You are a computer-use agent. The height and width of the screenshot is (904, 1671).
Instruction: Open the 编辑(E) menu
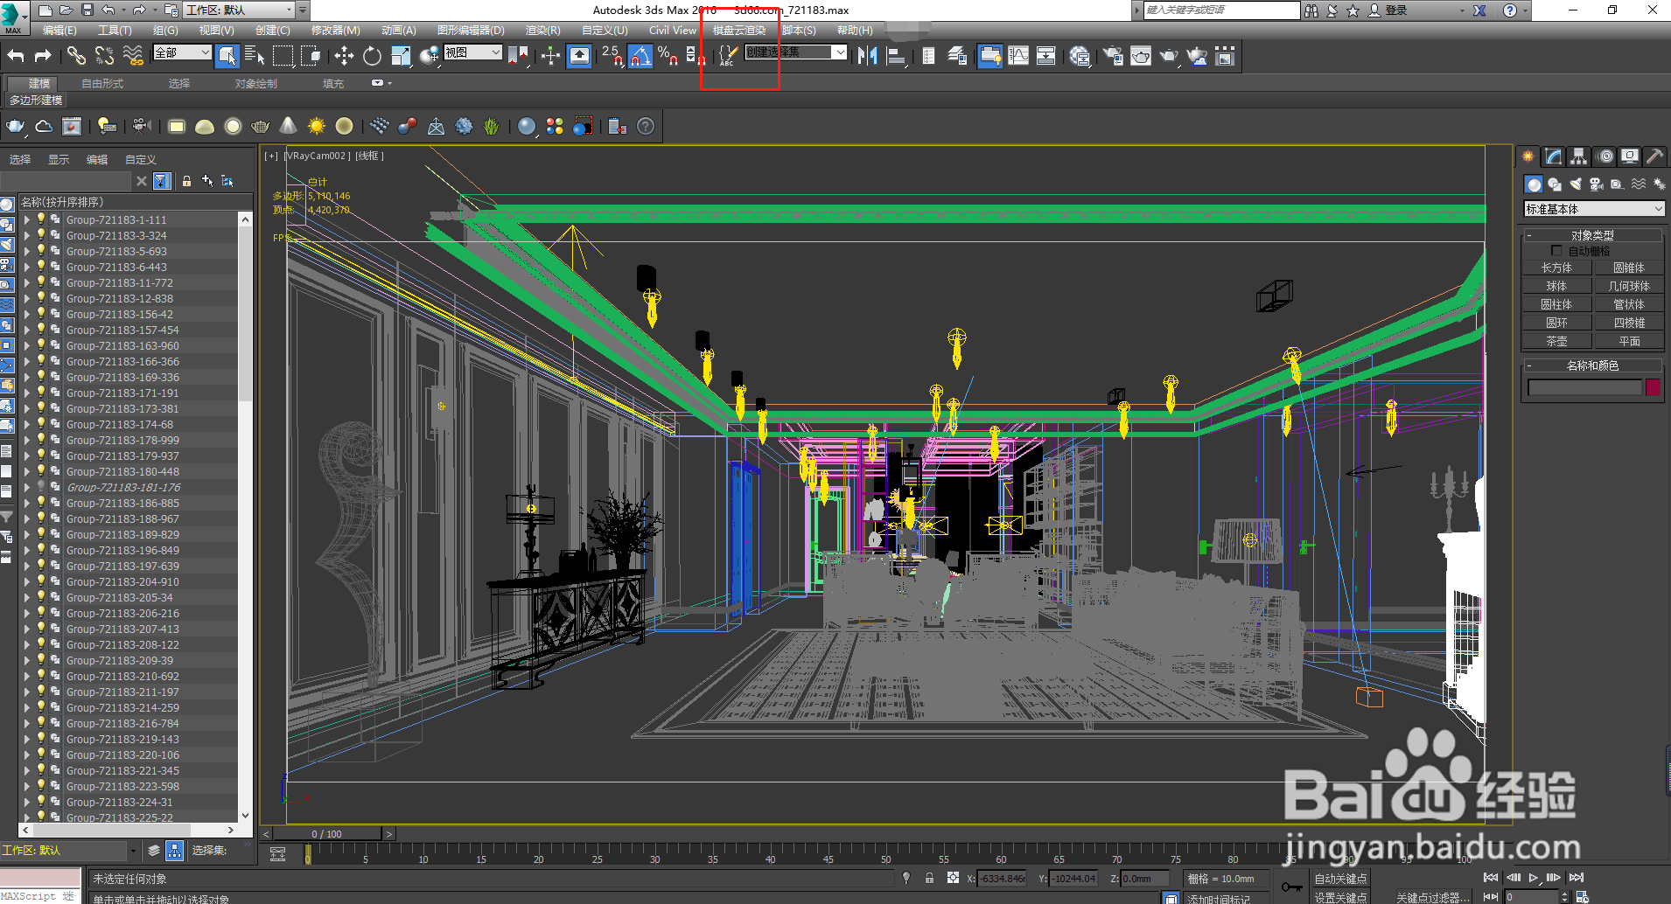59,30
